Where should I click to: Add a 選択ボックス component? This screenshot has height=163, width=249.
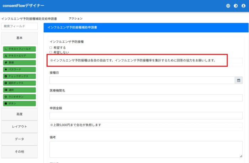click(19, 83)
